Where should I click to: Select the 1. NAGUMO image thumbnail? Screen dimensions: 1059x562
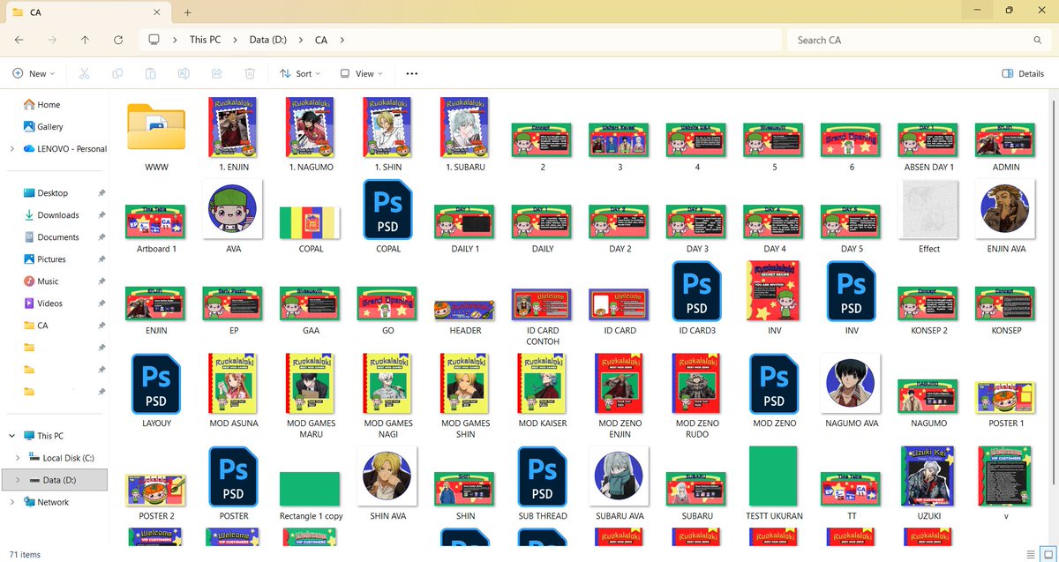(x=311, y=127)
